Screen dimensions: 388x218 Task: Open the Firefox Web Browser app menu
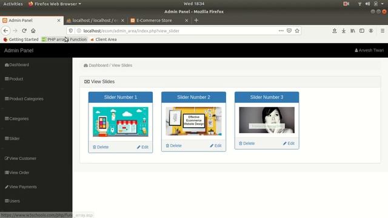coord(55,4)
